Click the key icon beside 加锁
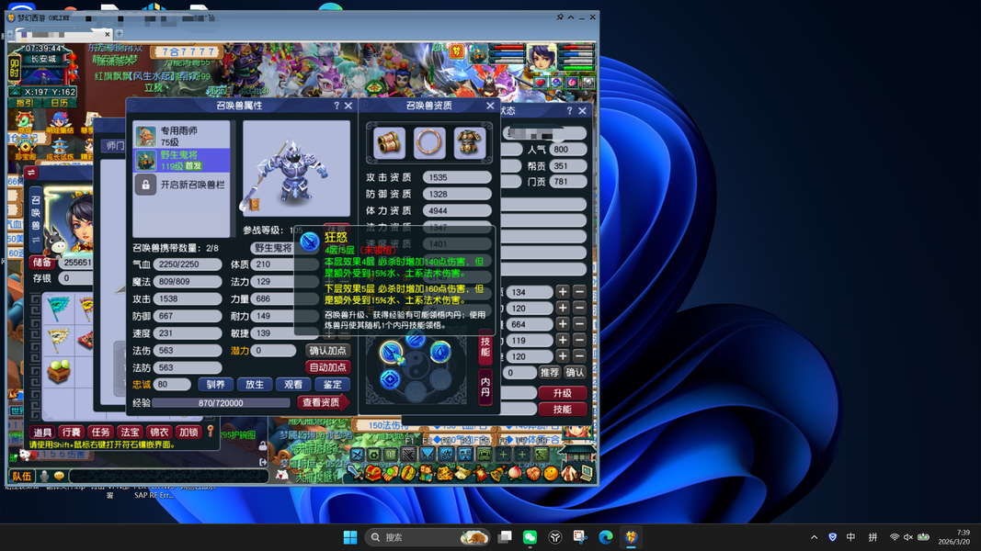 coord(211,431)
